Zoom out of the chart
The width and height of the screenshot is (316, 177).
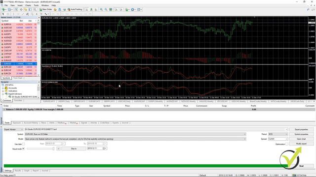click(x=106, y=9)
